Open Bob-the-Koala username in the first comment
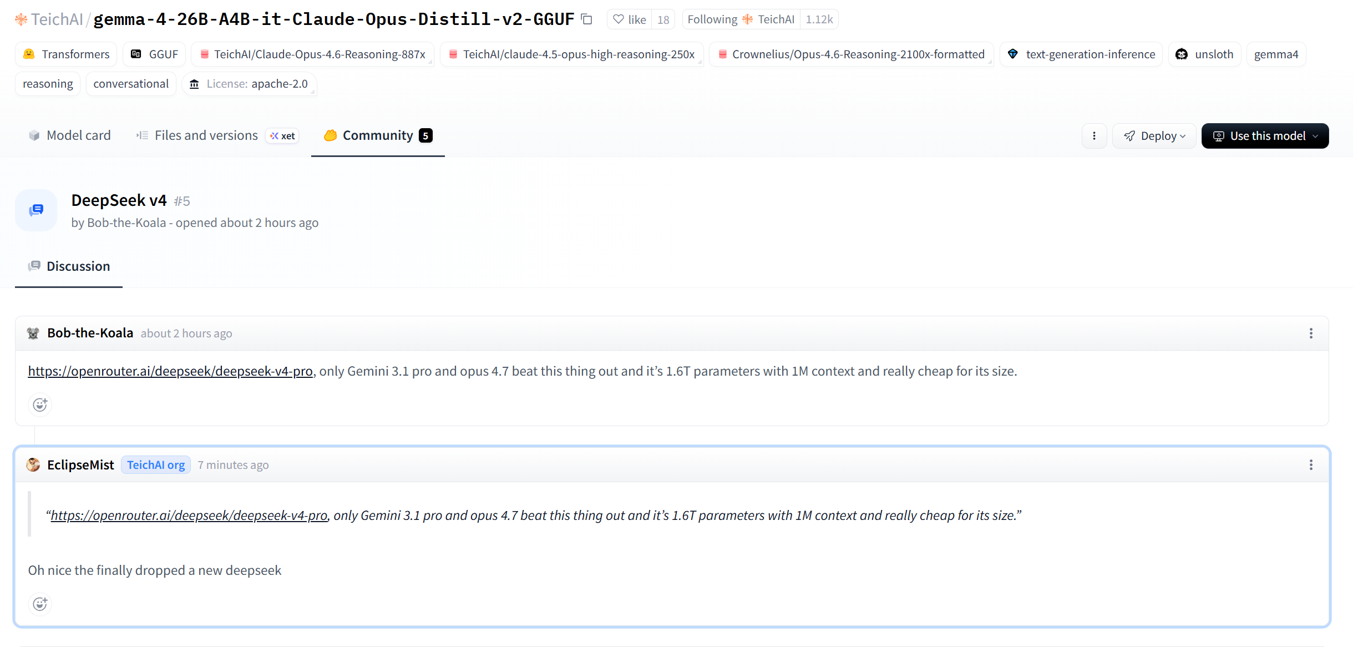The height and width of the screenshot is (647, 1353). point(90,333)
